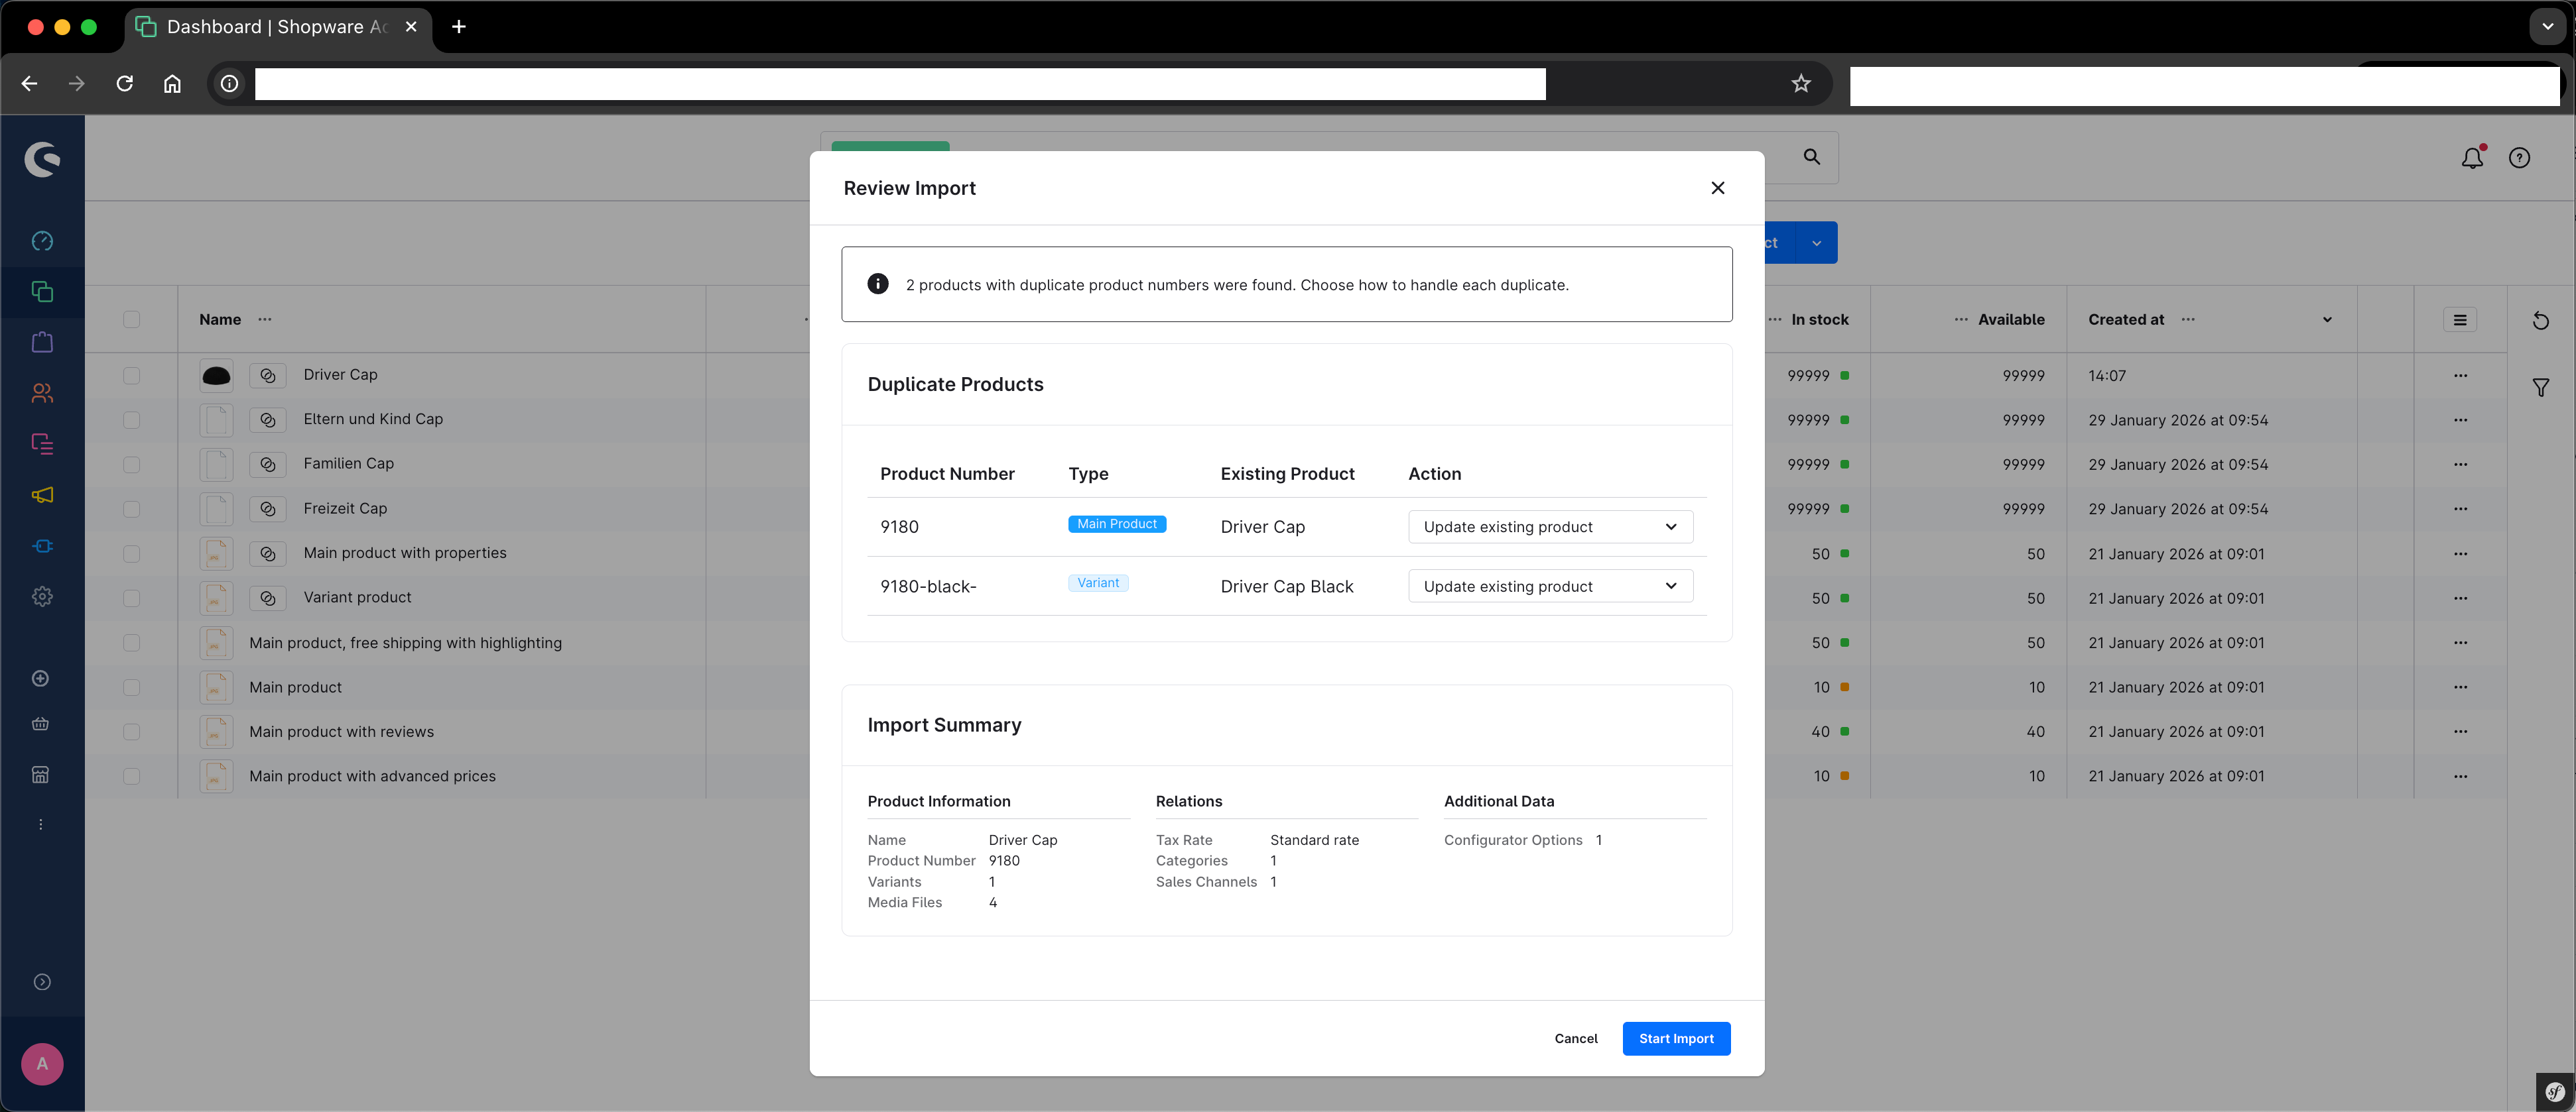This screenshot has width=2576, height=1112.
Task: Select the Marketing megaphone icon
Action: (x=42, y=494)
